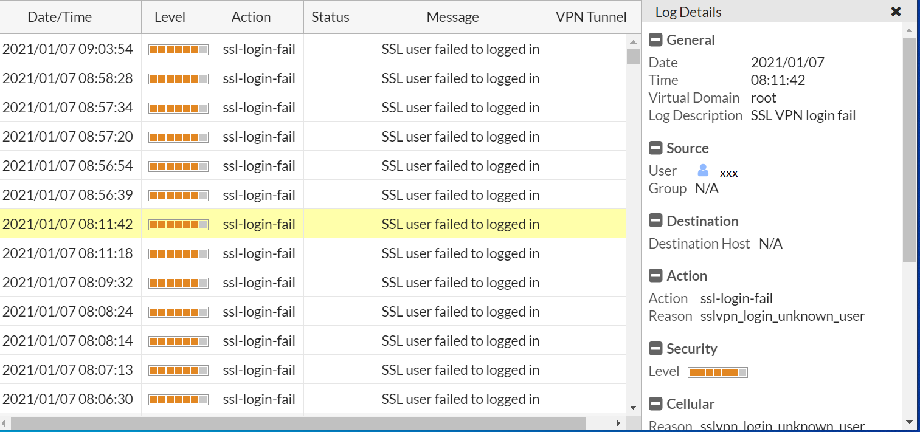
Task: Click the Message column header
Action: (453, 17)
